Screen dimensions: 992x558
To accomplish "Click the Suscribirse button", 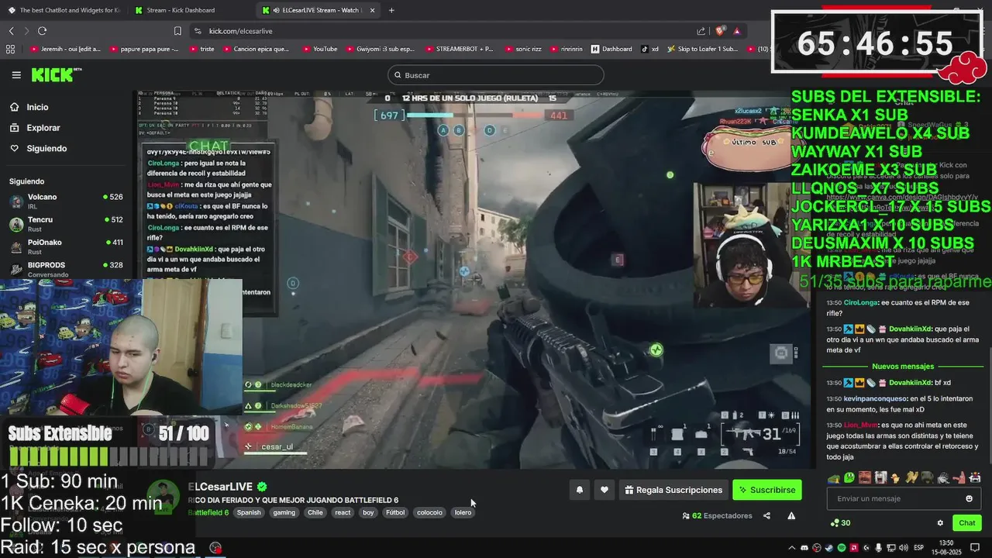I will point(767,490).
